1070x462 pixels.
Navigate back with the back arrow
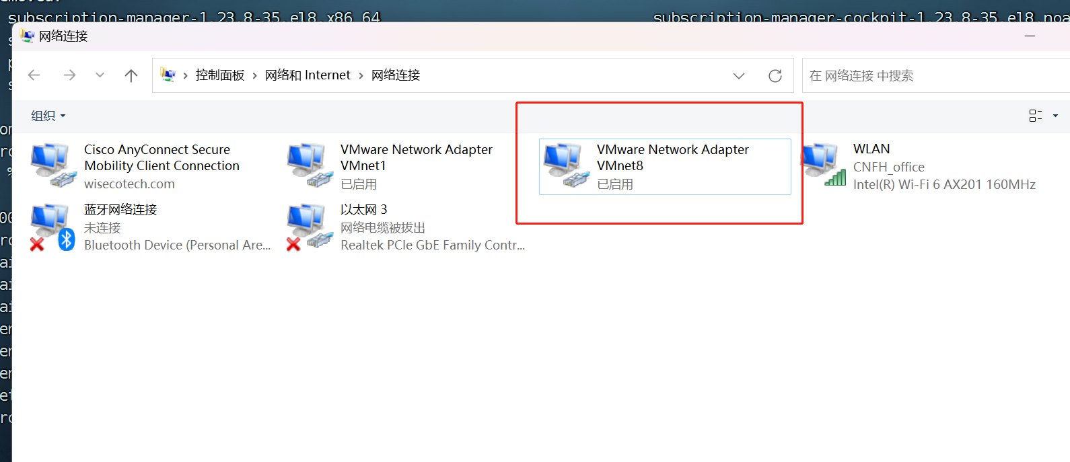pyautogui.click(x=34, y=75)
